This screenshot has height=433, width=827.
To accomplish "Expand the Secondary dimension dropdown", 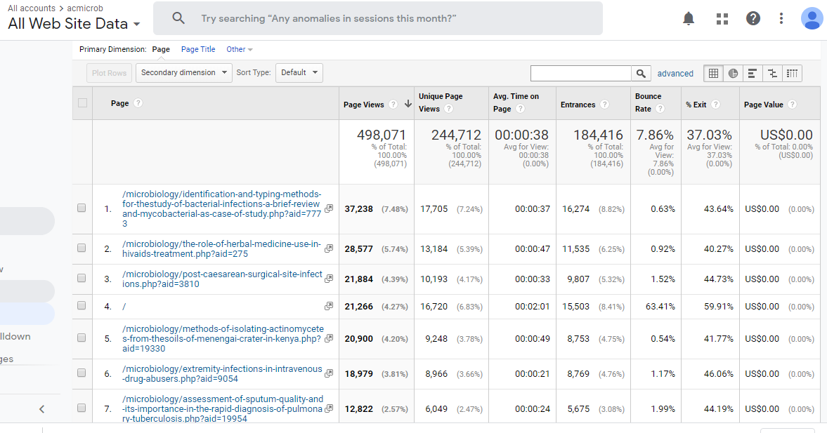I will pyautogui.click(x=183, y=72).
